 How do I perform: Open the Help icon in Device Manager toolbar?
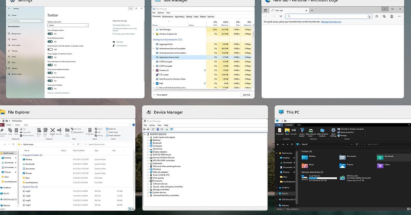tap(158, 129)
